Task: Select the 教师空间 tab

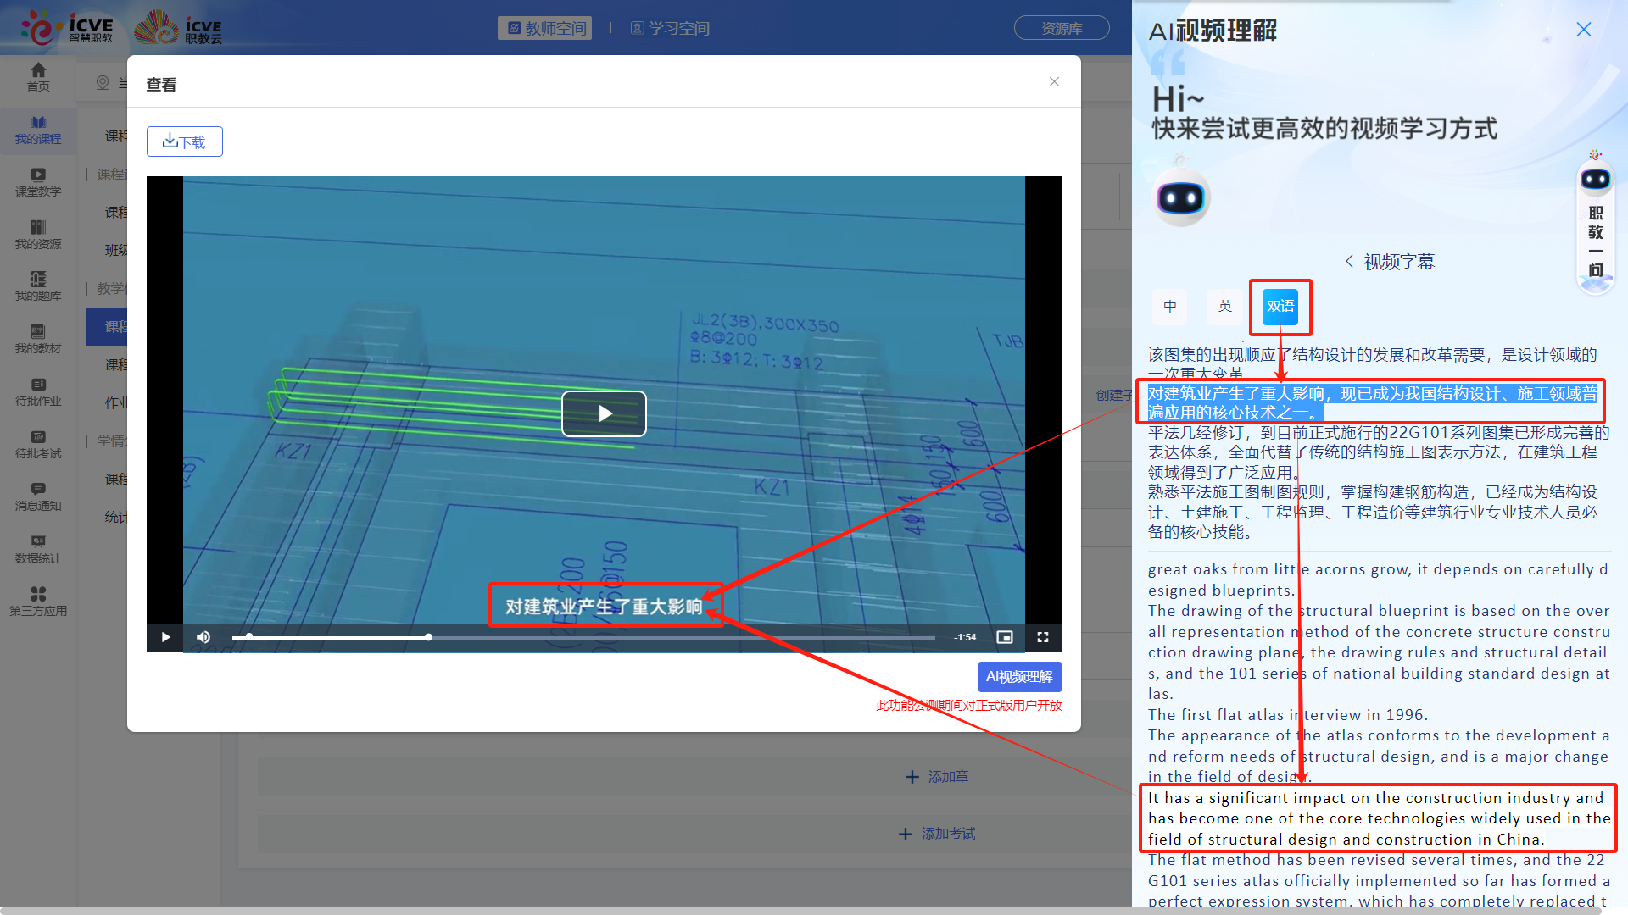Action: (x=545, y=28)
